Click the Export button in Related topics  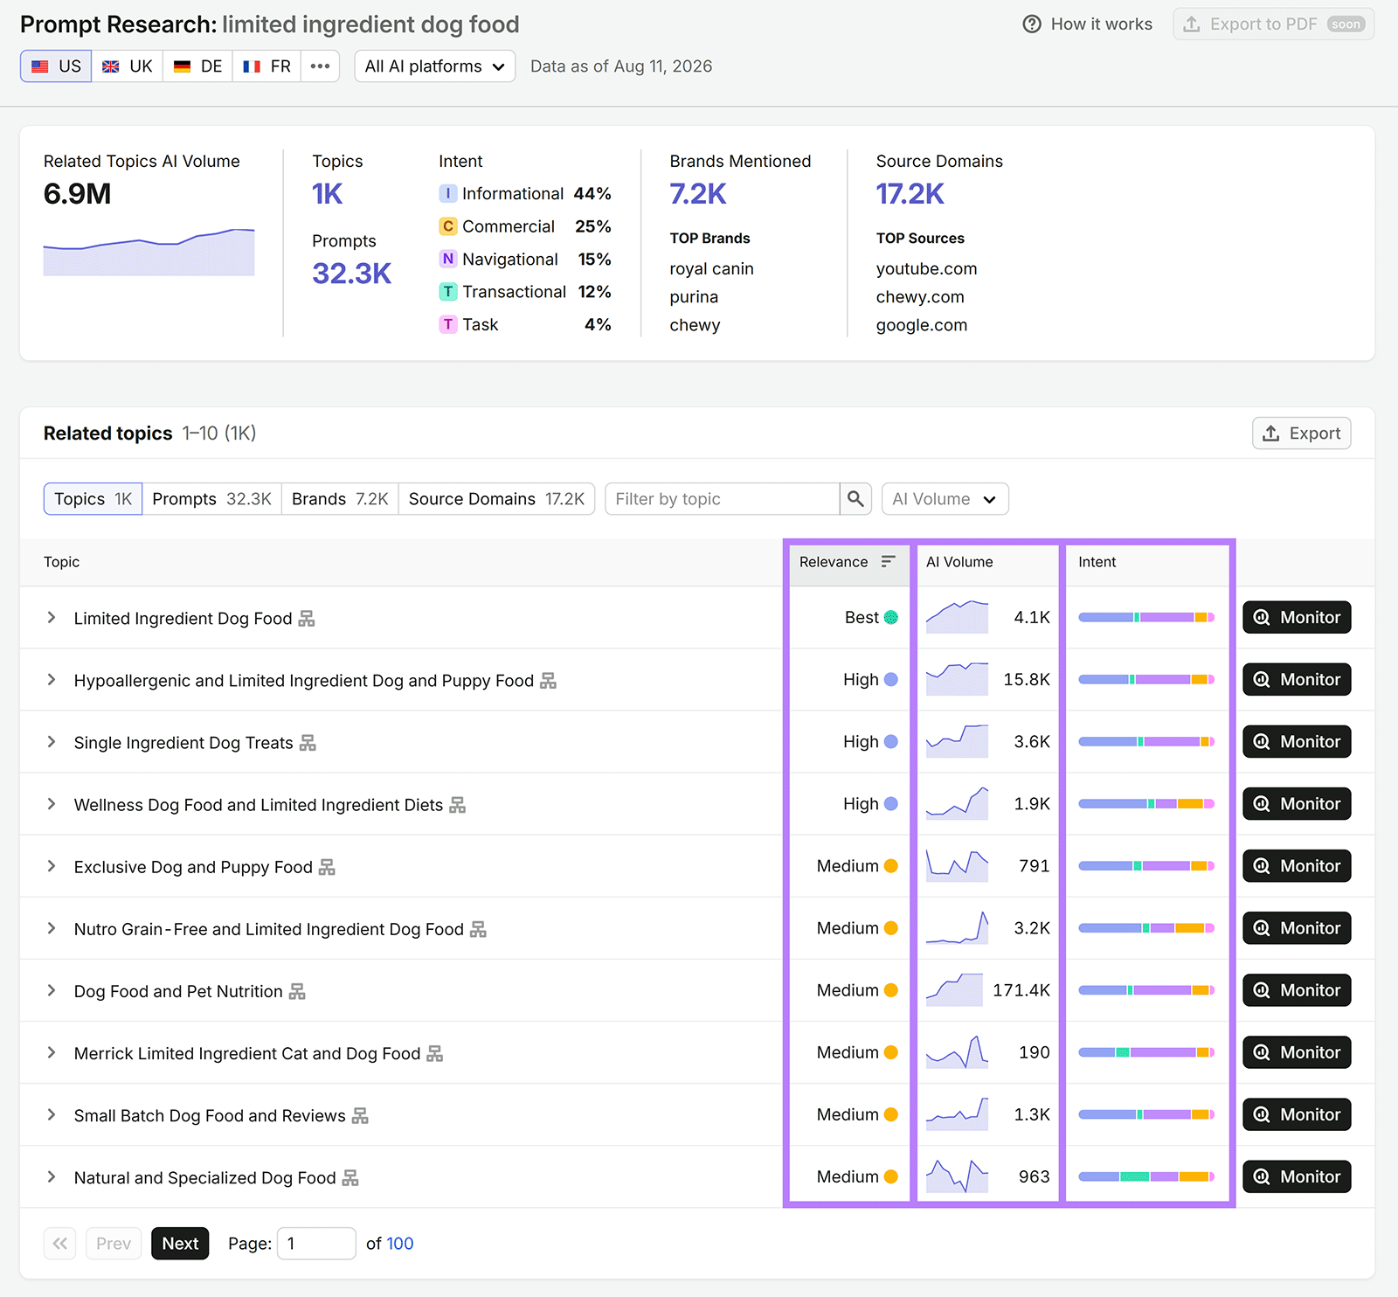[x=1302, y=433]
